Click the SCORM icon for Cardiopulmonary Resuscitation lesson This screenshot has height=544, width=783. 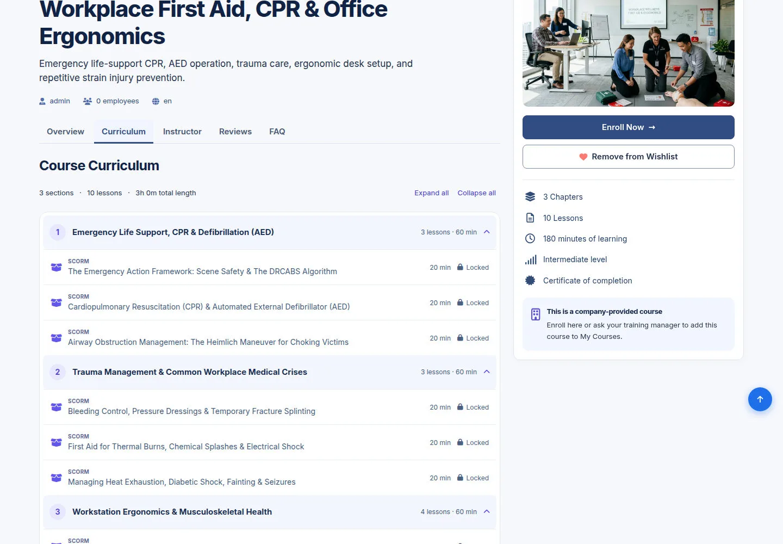coord(56,302)
